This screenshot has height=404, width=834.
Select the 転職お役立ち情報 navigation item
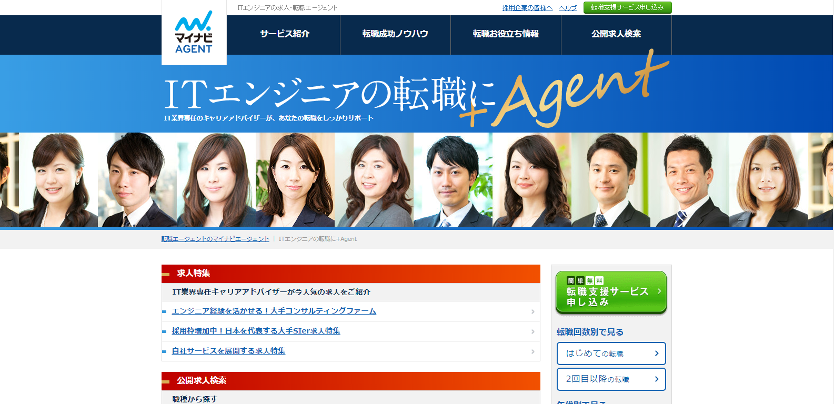[506, 34]
